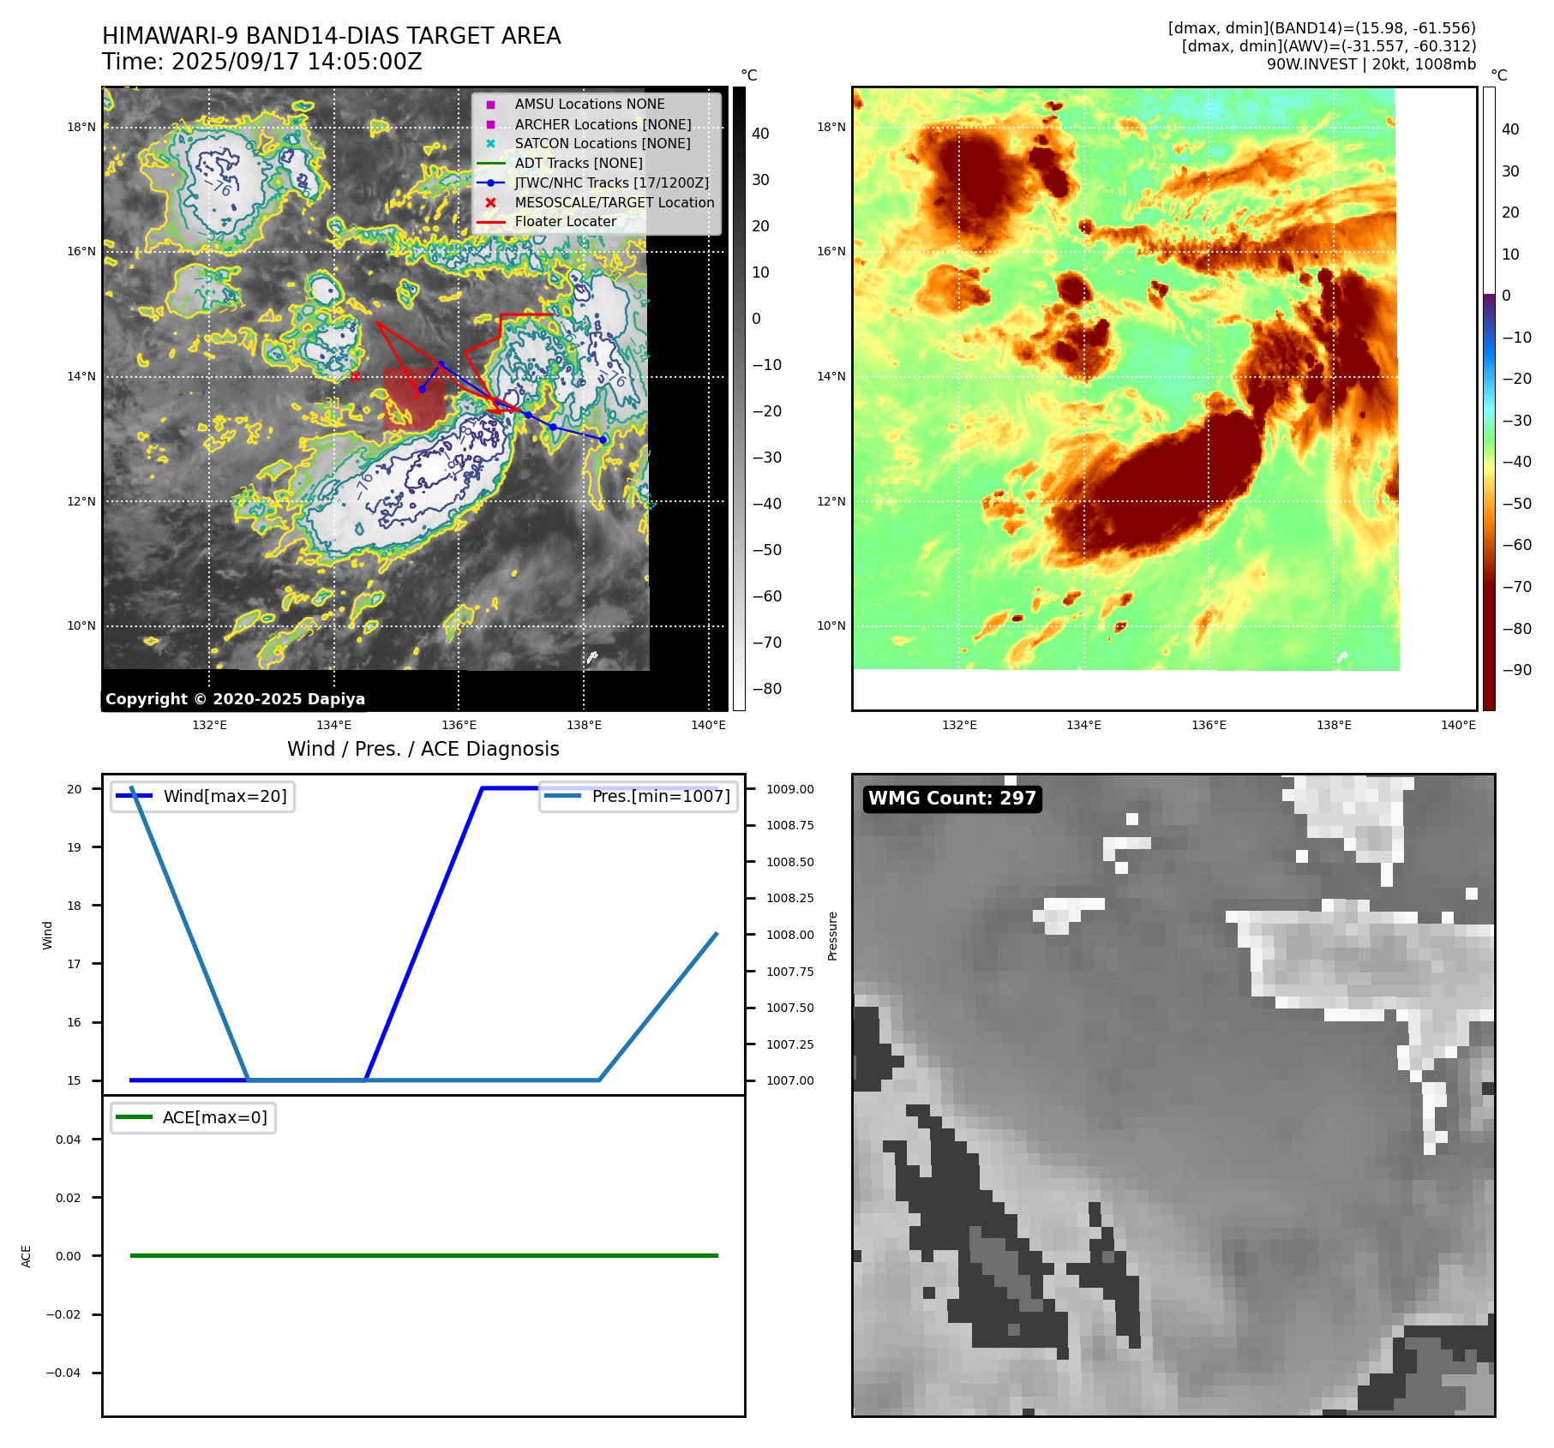Click the [dmax, dmin](AWV) values text
The width and height of the screenshot is (1554, 1448).
click(x=1329, y=46)
